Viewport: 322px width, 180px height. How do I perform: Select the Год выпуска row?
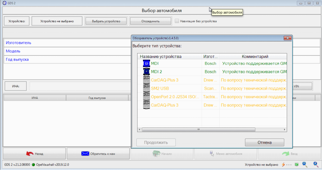tap(67, 59)
